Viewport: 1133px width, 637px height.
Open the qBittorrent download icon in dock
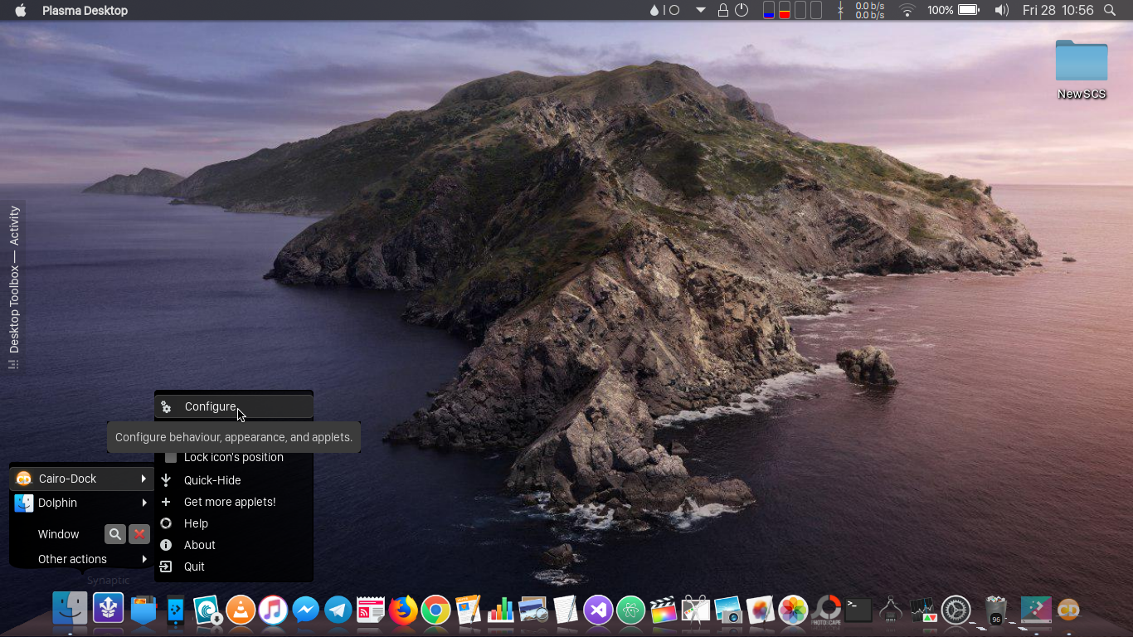point(208,610)
